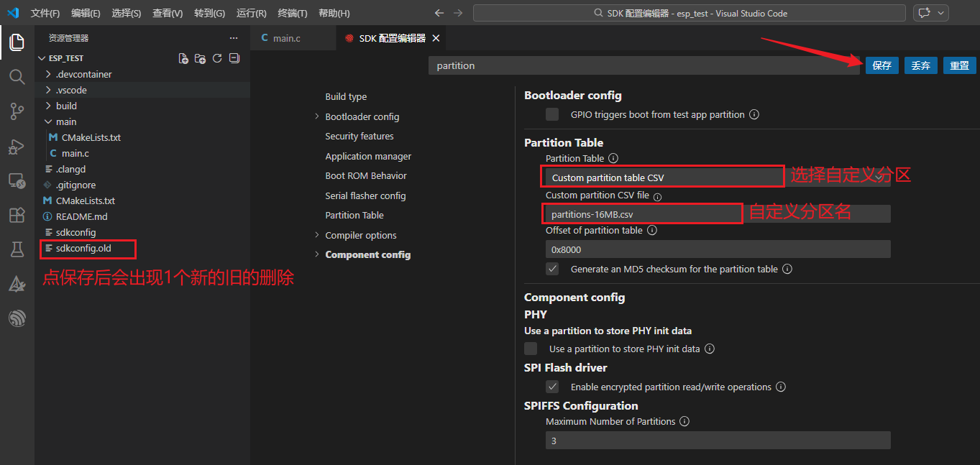Open the CMake view in activity bar
Screen dimensions: 980x465
[17, 284]
